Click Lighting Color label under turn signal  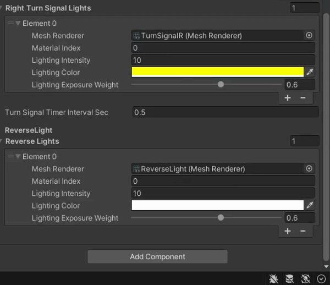click(56, 73)
